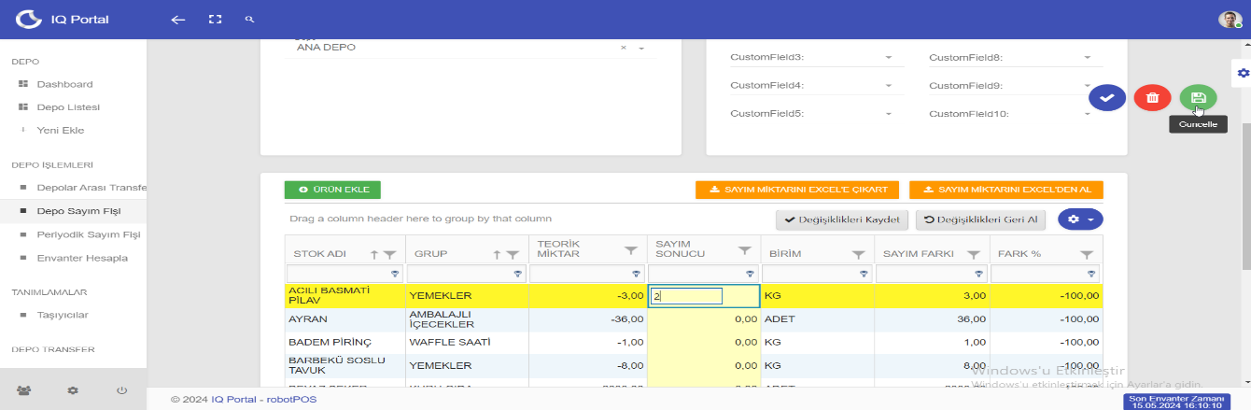Open the CustomField9 dropdown

(x=1088, y=86)
